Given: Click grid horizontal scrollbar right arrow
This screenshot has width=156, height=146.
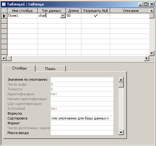Looking at the screenshot, I should (x=147, y=58).
